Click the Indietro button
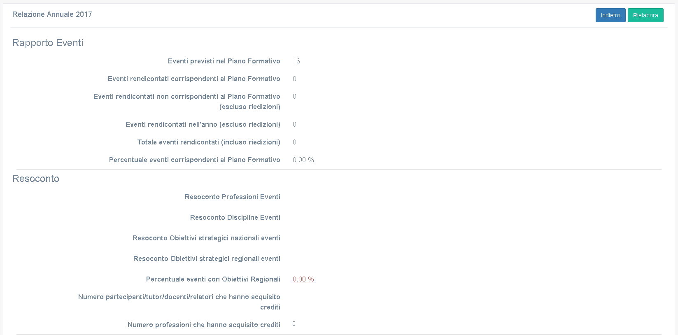The image size is (678, 335). tap(610, 15)
